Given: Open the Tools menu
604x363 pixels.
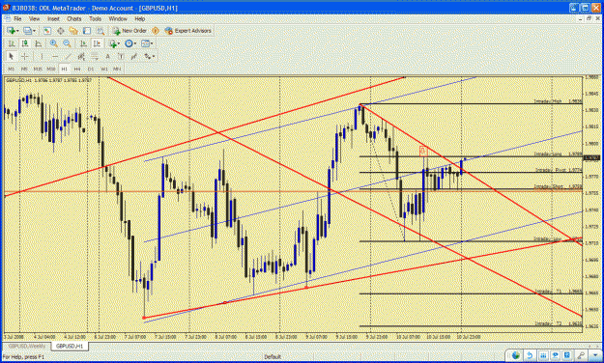Looking at the screenshot, I should tap(95, 19).
